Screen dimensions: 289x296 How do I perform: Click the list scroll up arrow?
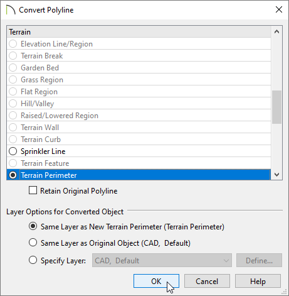click(276, 32)
